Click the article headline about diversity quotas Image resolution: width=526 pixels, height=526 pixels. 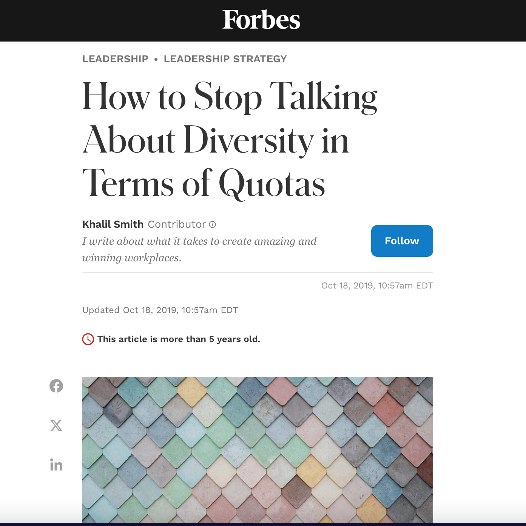(x=230, y=140)
